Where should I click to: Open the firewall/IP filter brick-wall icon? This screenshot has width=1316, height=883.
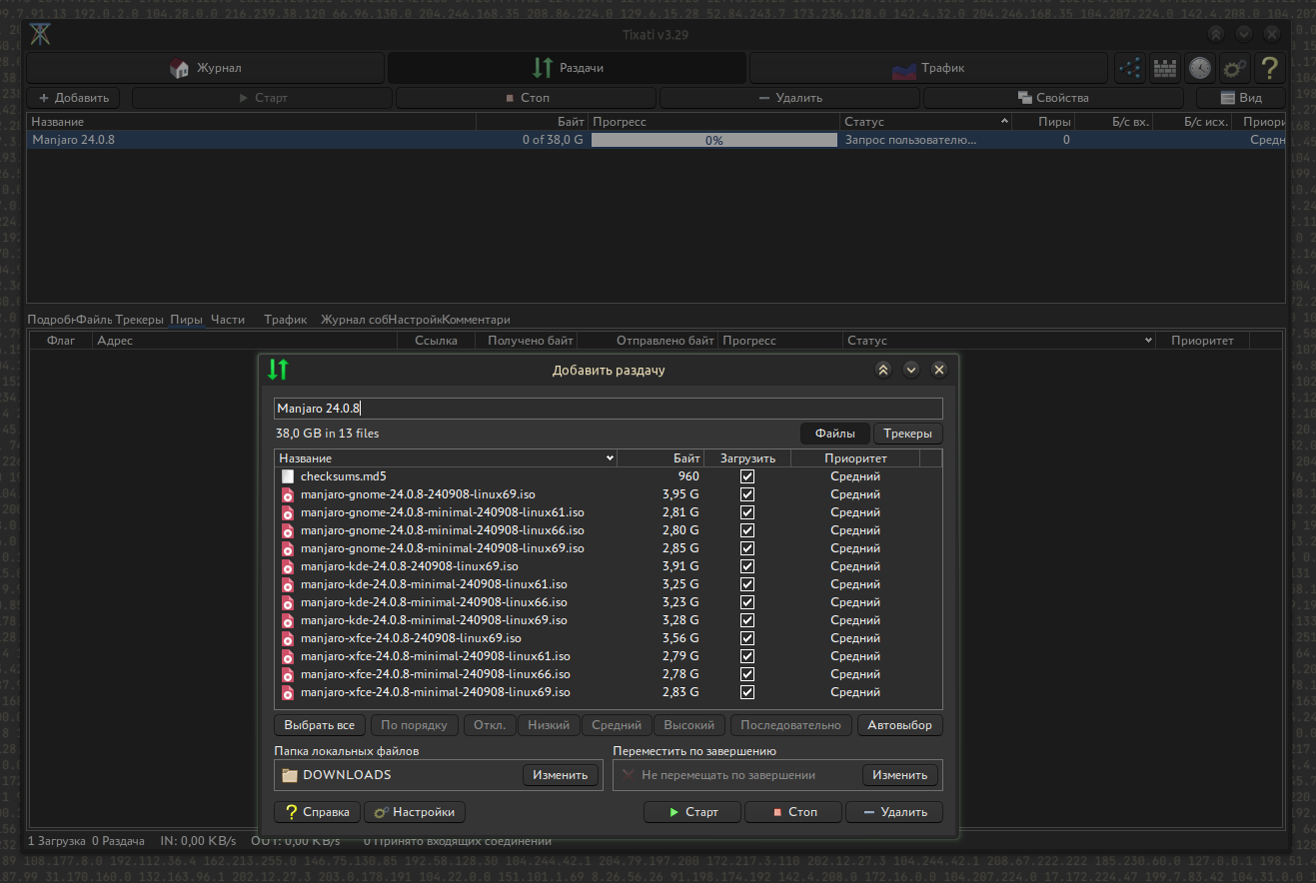1165,68
